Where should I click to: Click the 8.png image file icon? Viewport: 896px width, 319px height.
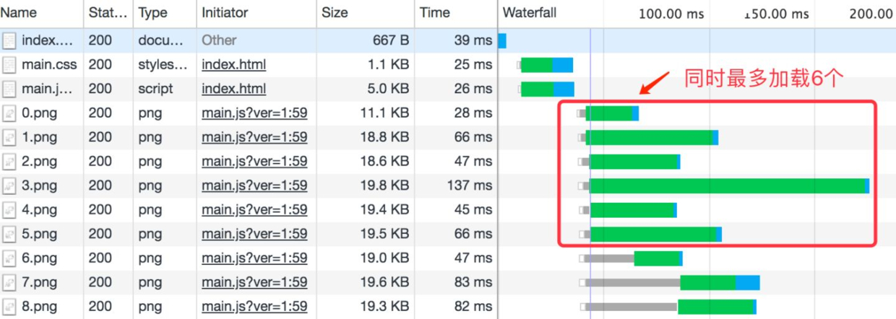9,307
